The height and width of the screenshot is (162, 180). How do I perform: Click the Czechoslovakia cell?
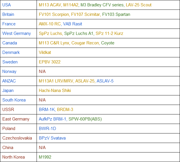[18, 138]
